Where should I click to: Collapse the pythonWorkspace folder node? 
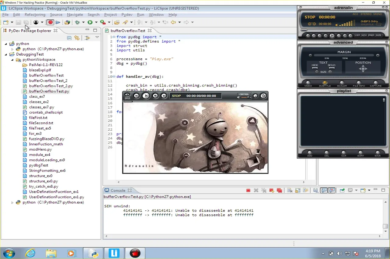pos(12,60)
